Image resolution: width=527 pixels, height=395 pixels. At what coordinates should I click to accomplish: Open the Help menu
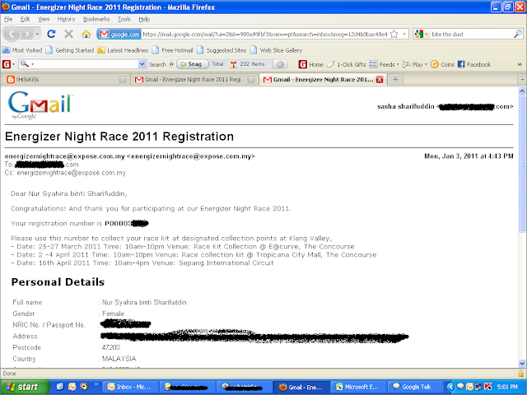pyautogui.click(x=144, y=19)
